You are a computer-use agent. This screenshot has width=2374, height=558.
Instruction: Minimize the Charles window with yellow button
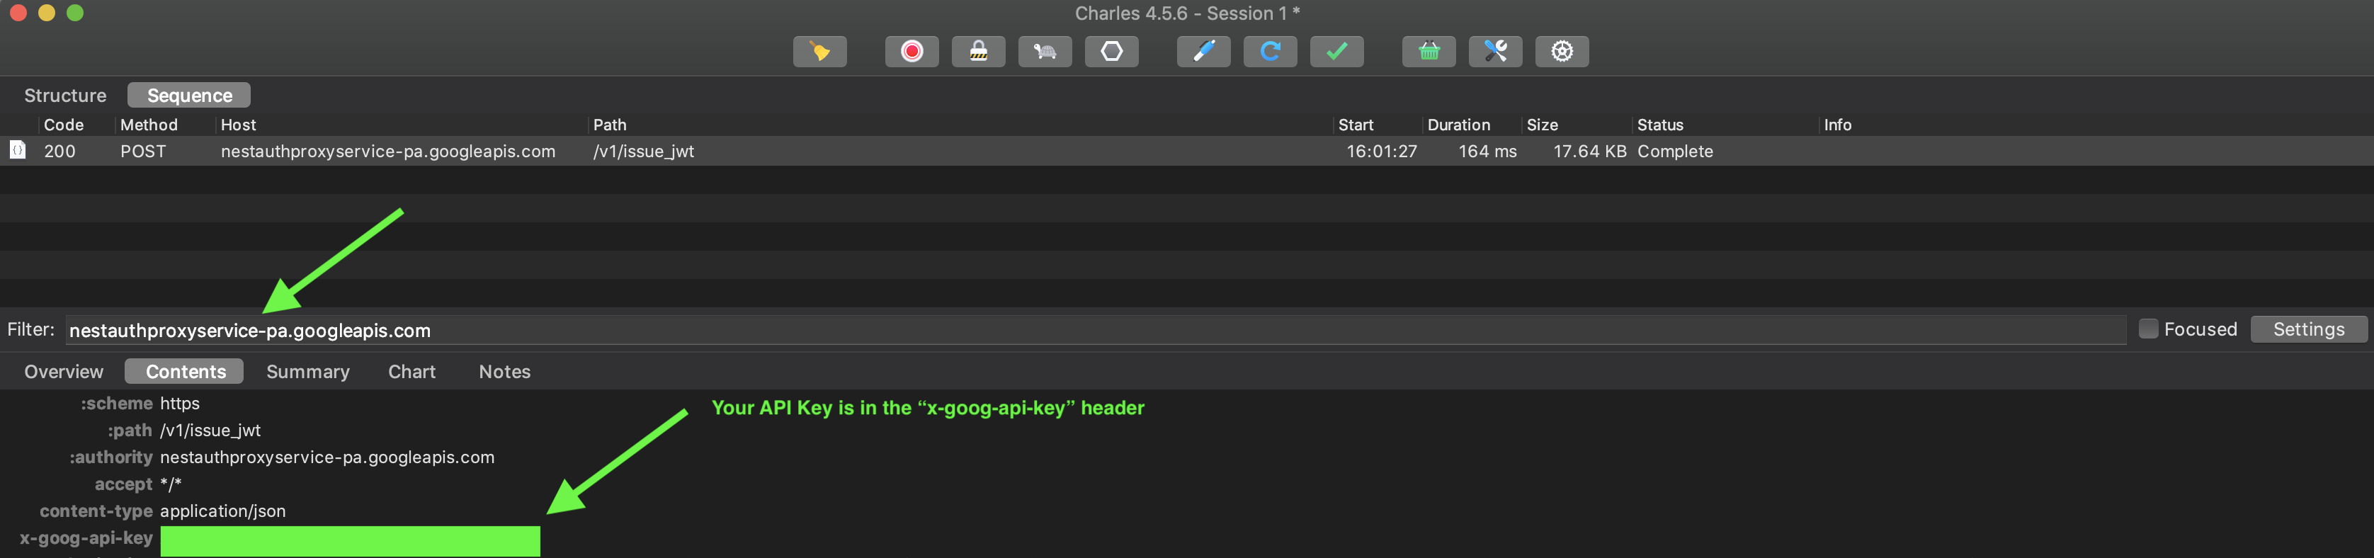(x=46, y=13)
